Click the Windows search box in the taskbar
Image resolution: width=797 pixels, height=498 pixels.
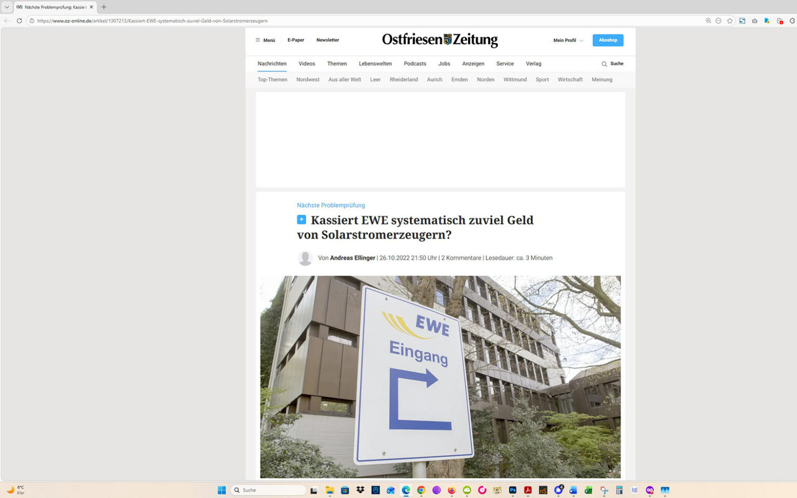pyautogui.click(x=268, y=490)
